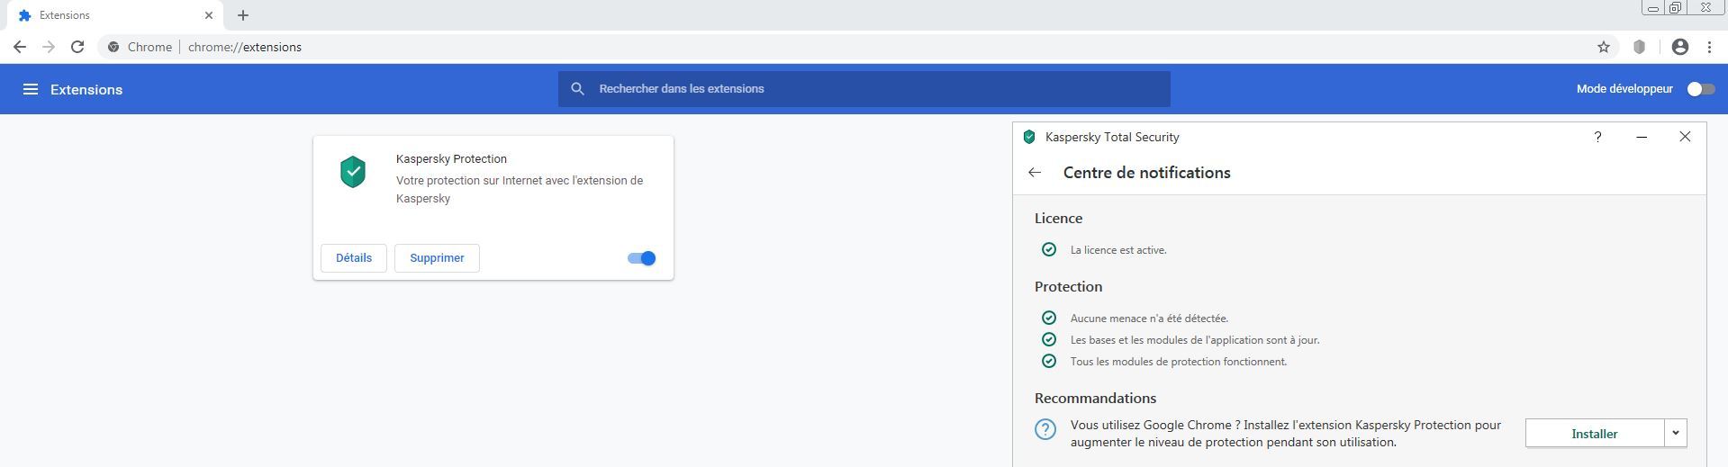This screenshot has width=1728, height=467.
Task: Open Kaspersky help question mark
Action: 1598,137
